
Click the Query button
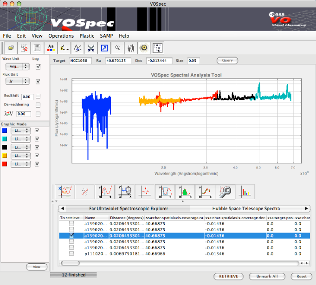[227, 60]
